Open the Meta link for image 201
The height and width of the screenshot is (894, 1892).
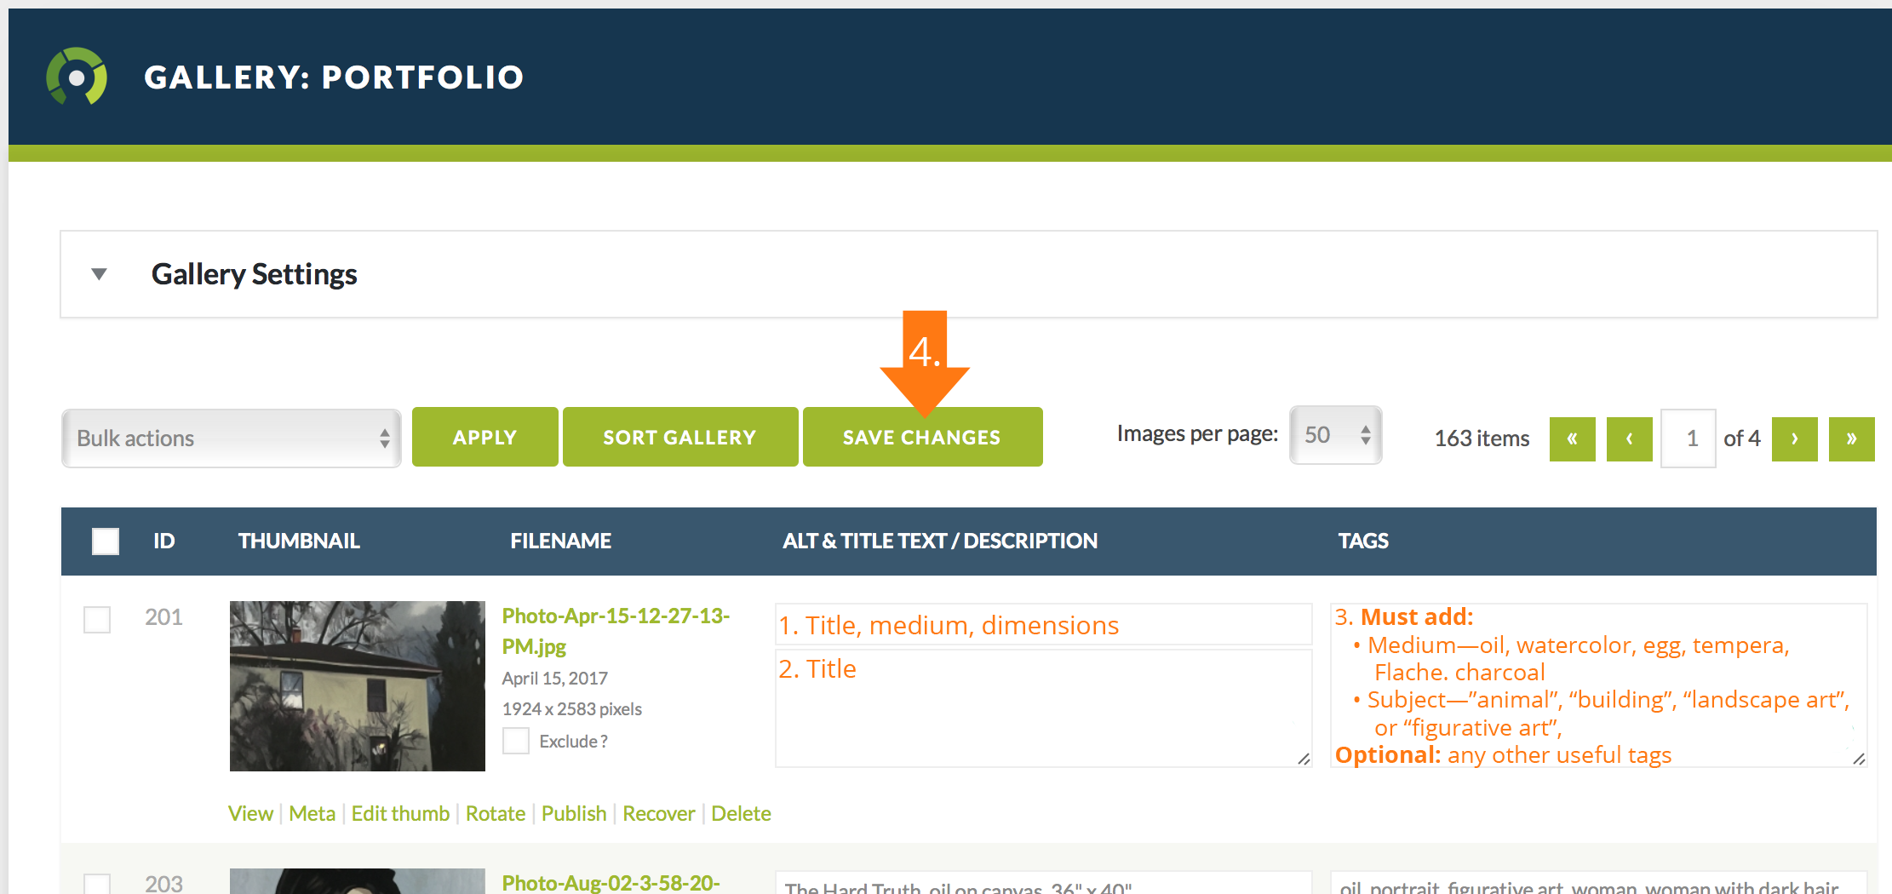tap(312, 814)
